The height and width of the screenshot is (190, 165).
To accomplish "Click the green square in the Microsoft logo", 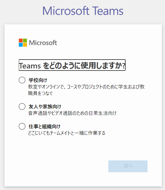I will click(x=25, y=41).
